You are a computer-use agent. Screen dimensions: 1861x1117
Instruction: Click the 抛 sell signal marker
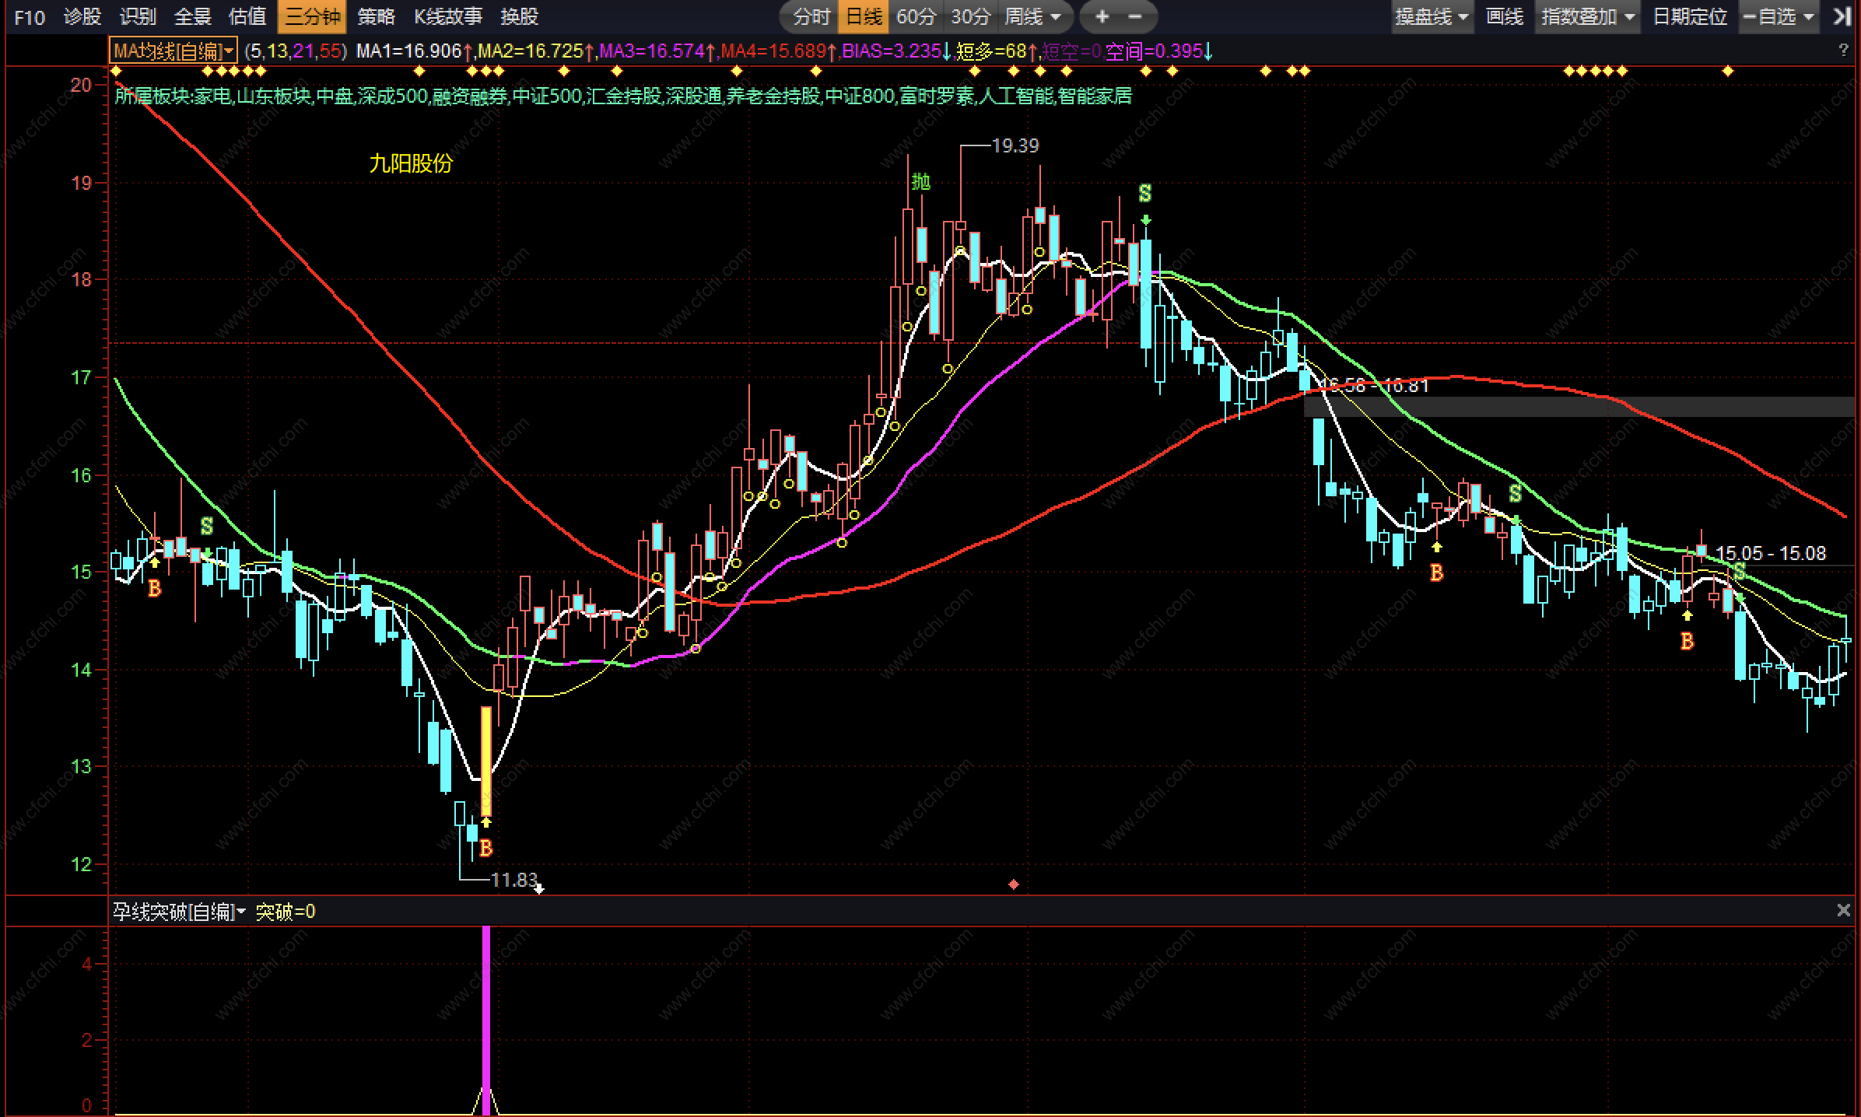click(x=920, y=182)
